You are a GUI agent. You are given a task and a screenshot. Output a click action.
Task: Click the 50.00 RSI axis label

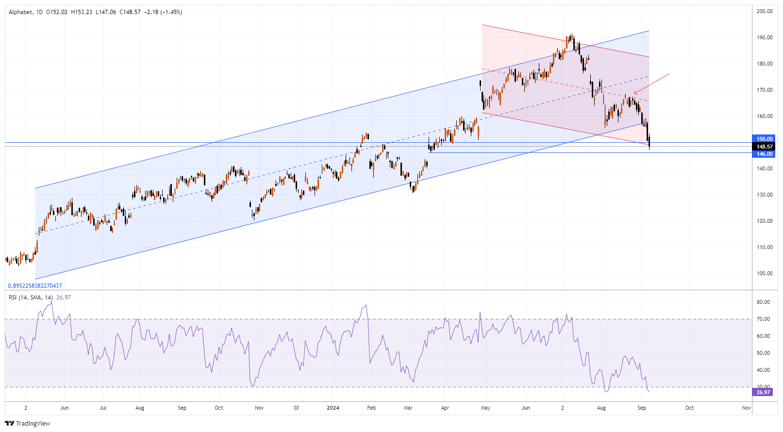(763, 353)
